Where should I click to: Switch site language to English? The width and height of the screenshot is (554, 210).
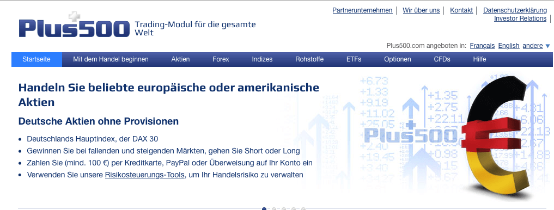[x=509, y=46]
